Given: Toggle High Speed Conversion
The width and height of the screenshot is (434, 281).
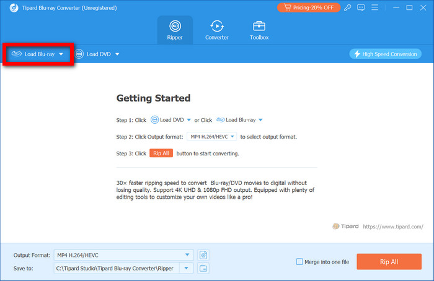Looking at the screenshot, I should [x=385, y=54].
